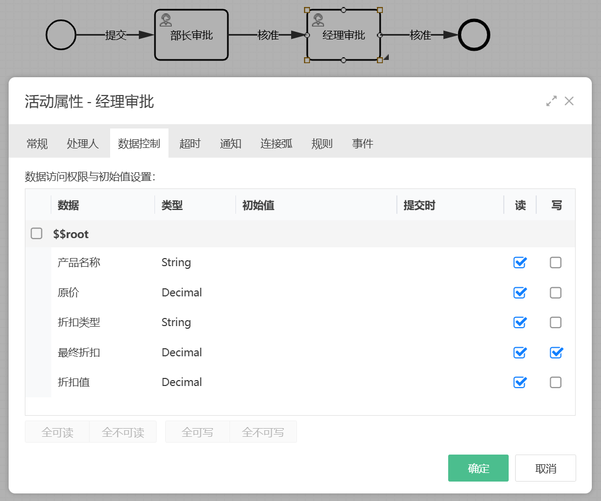
Task: Enable write permission for 产品名称
Action: point(556,263)
